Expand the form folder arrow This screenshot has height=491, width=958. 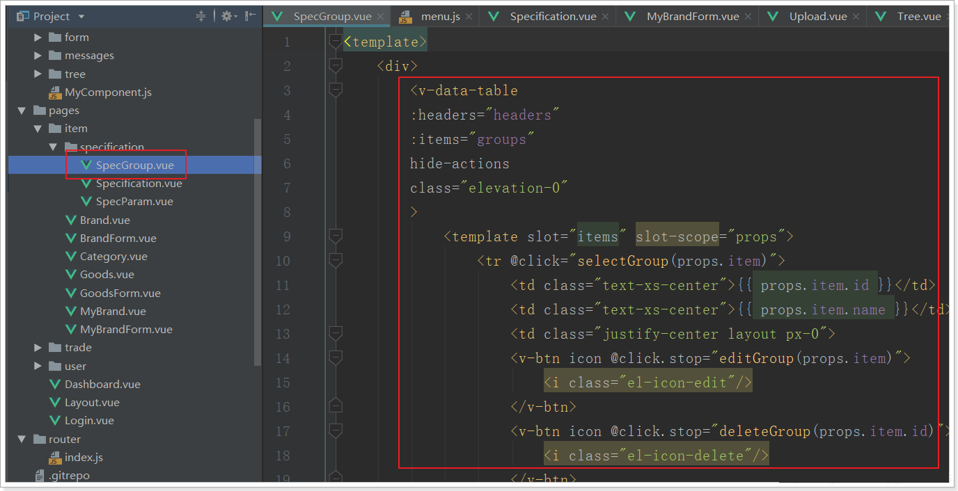38,38
